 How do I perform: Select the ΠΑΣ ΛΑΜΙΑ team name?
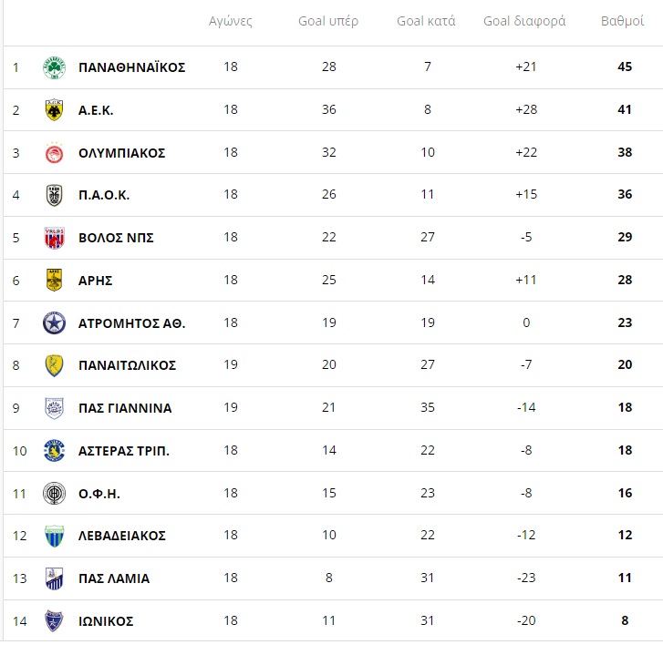click(114, 578)
